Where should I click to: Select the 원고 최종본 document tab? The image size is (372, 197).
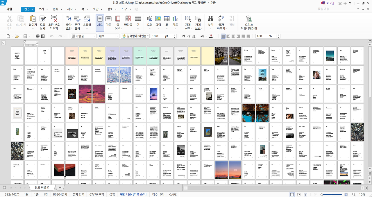coord(42,188)
